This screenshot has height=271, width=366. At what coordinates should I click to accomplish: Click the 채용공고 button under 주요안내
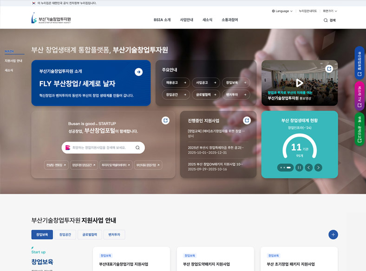coord(176,83)
